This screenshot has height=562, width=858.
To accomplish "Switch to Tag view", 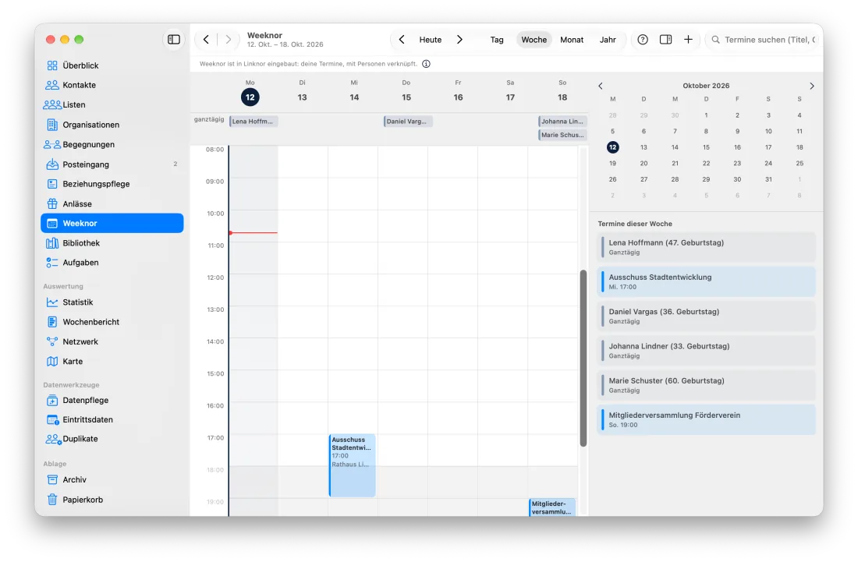I will pyautogui.click(x=496, y=39).
